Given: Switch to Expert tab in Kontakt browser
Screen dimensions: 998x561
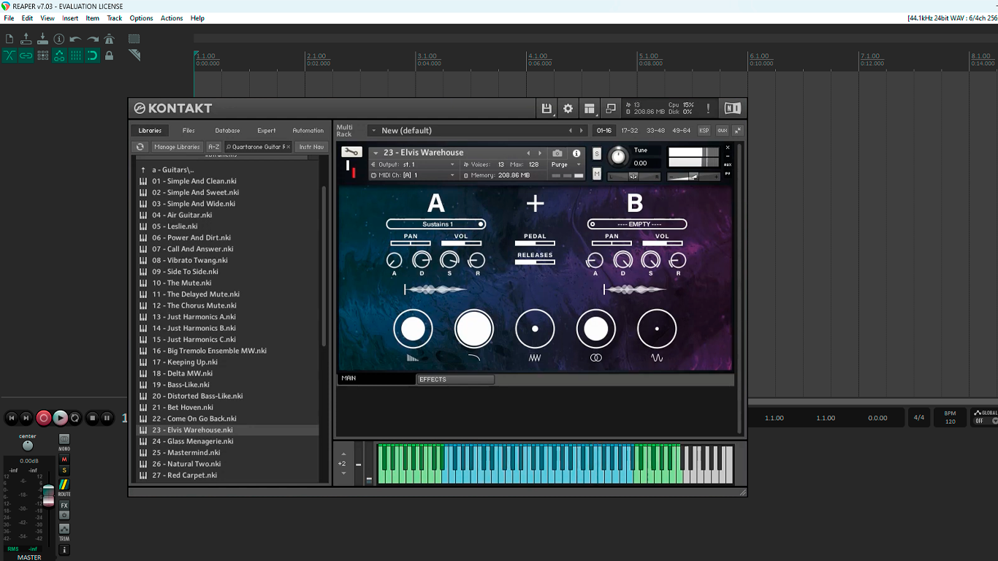Looking at the screenshot, I should coord(267,131).
